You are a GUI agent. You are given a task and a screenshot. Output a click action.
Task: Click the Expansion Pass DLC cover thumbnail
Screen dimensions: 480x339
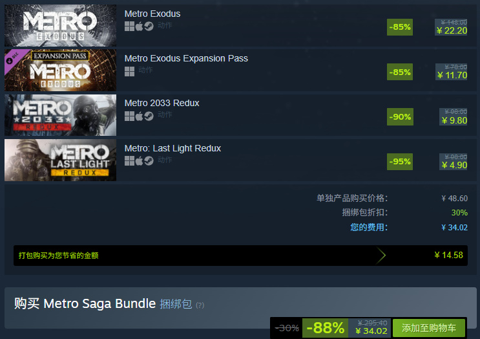click(x=60, y=70)
